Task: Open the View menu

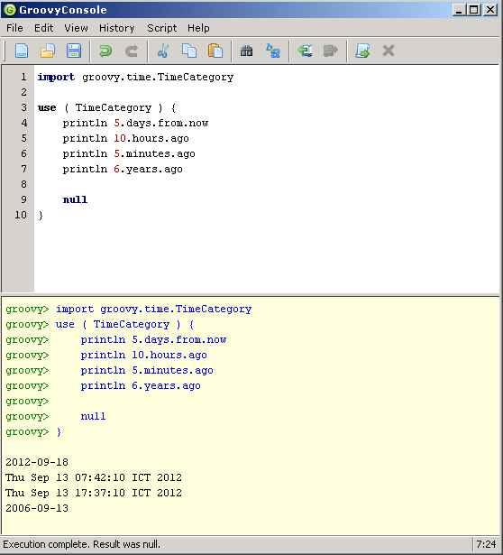Action: [76, 28]
